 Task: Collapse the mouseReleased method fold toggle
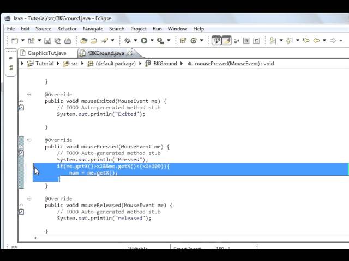[29, 198]
